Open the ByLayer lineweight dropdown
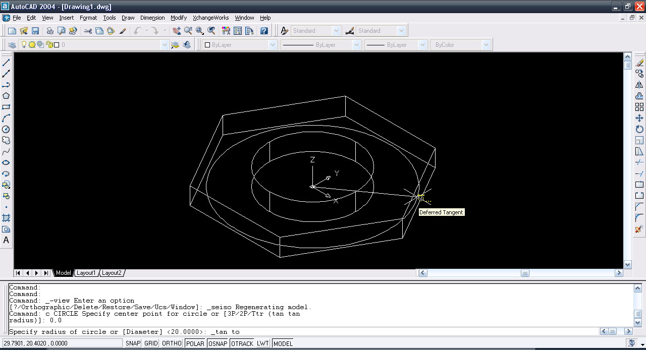646x350 pixels. click(x=423, y=45)
